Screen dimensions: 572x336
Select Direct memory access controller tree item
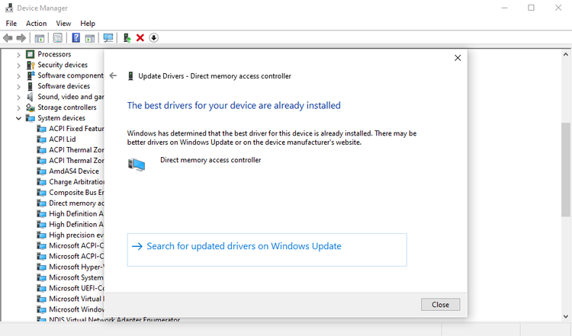pos(76,203)
